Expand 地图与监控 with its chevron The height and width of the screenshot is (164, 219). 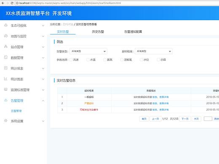[43, 36]
